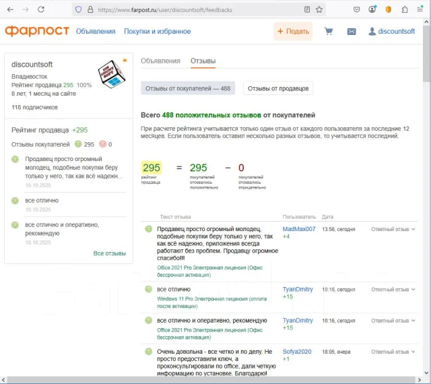Click the discountsoft cube avatar image
The image size is (431, 384).
[x=112, y=74]
